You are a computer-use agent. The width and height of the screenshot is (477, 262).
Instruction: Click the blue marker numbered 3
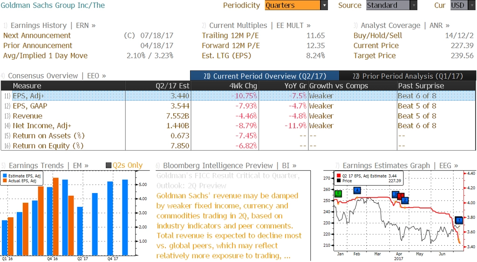(x=395, y=194)
